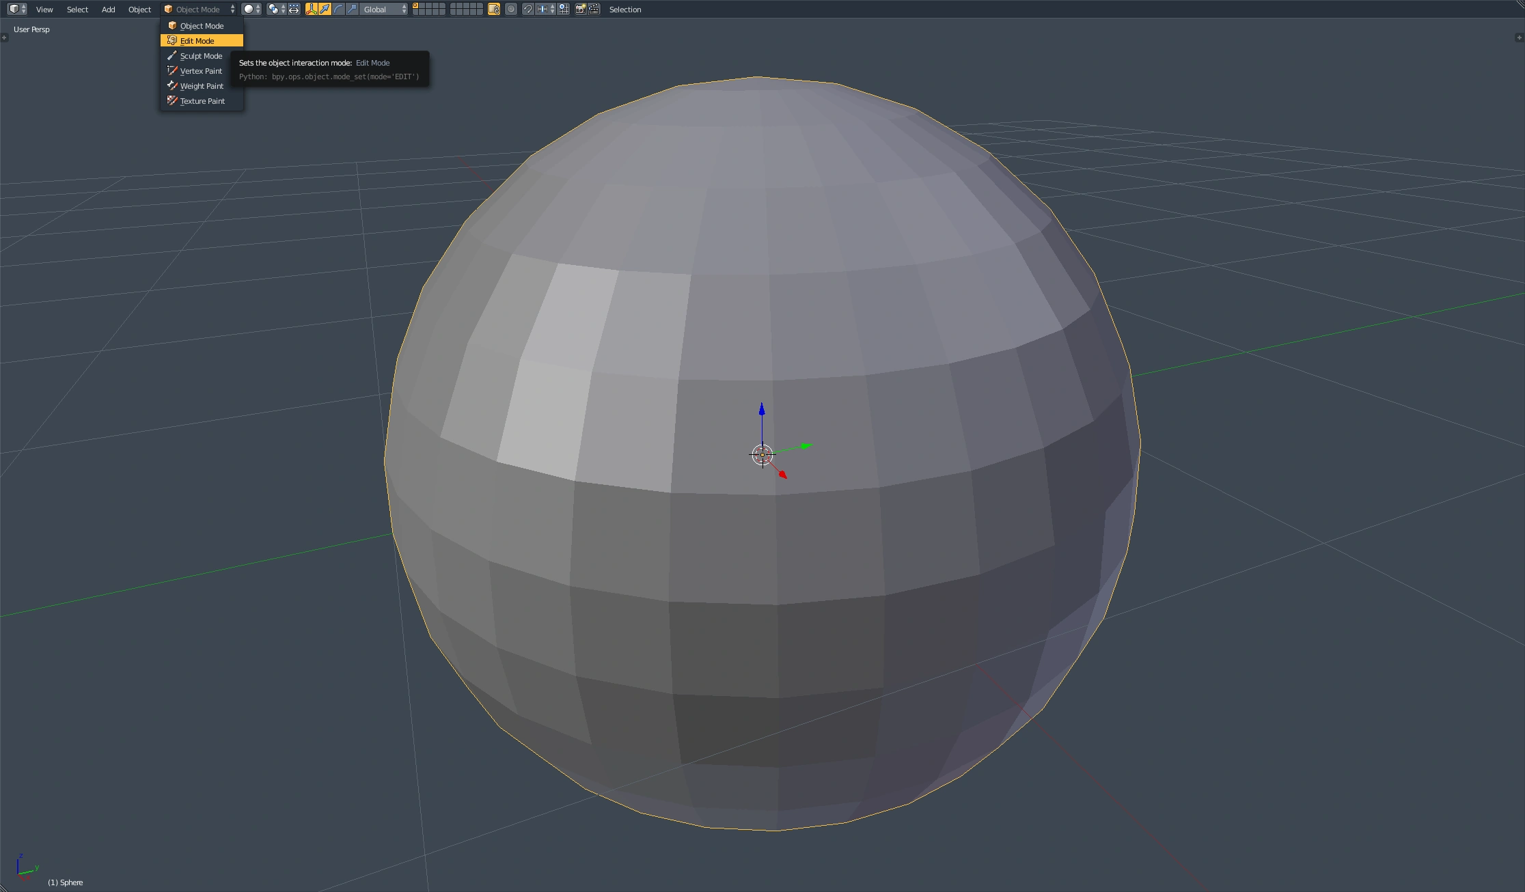This screenshot has height=892, width=1525.
Task: Enable the translate manipulator arrow
Action: pos(325,9)
